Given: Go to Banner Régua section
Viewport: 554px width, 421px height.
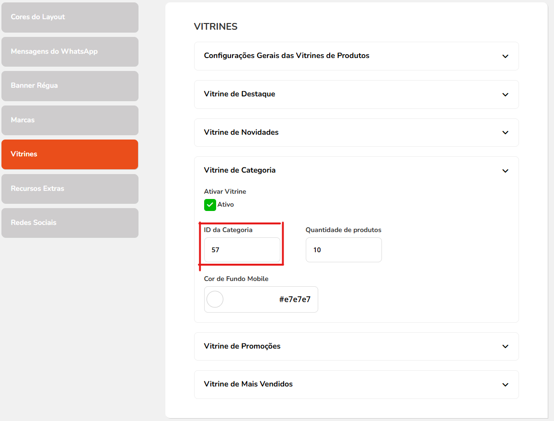Looking at the screenshot, I should click(x=70, y=86).
